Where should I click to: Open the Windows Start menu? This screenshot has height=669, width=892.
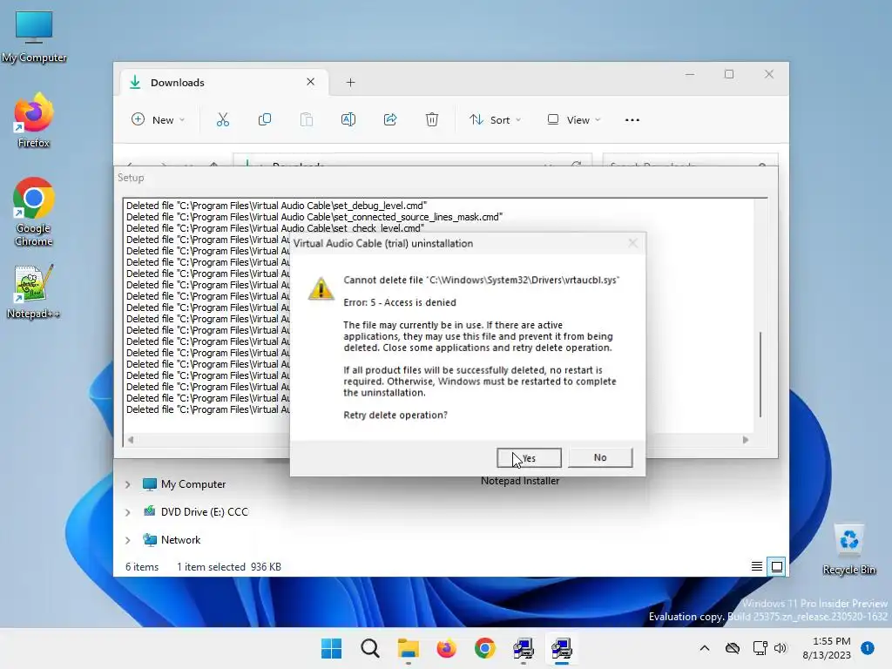(x=331, y=648)
